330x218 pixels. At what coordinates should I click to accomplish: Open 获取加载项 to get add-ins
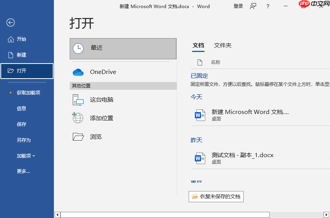pos(27,92)
